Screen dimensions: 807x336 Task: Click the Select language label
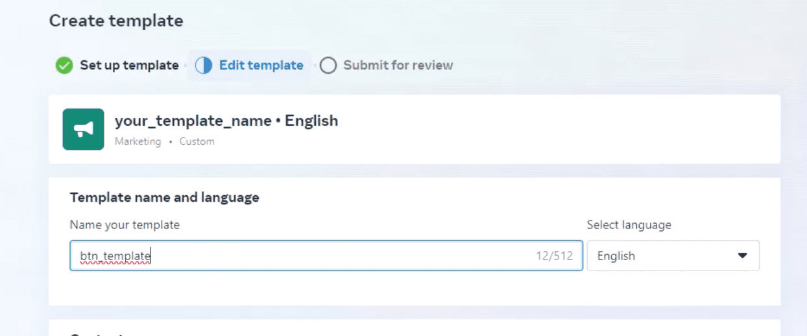pyautogui.click(x=629, y=225)
